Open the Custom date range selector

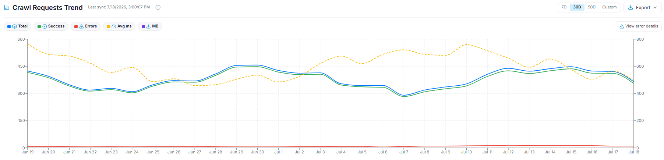point(609,7)
